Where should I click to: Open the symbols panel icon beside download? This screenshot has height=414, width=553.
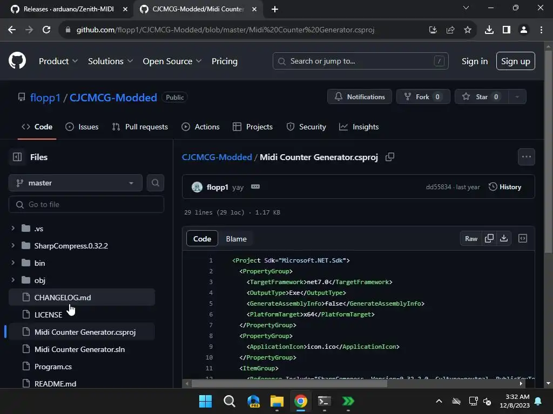[523, 238]
